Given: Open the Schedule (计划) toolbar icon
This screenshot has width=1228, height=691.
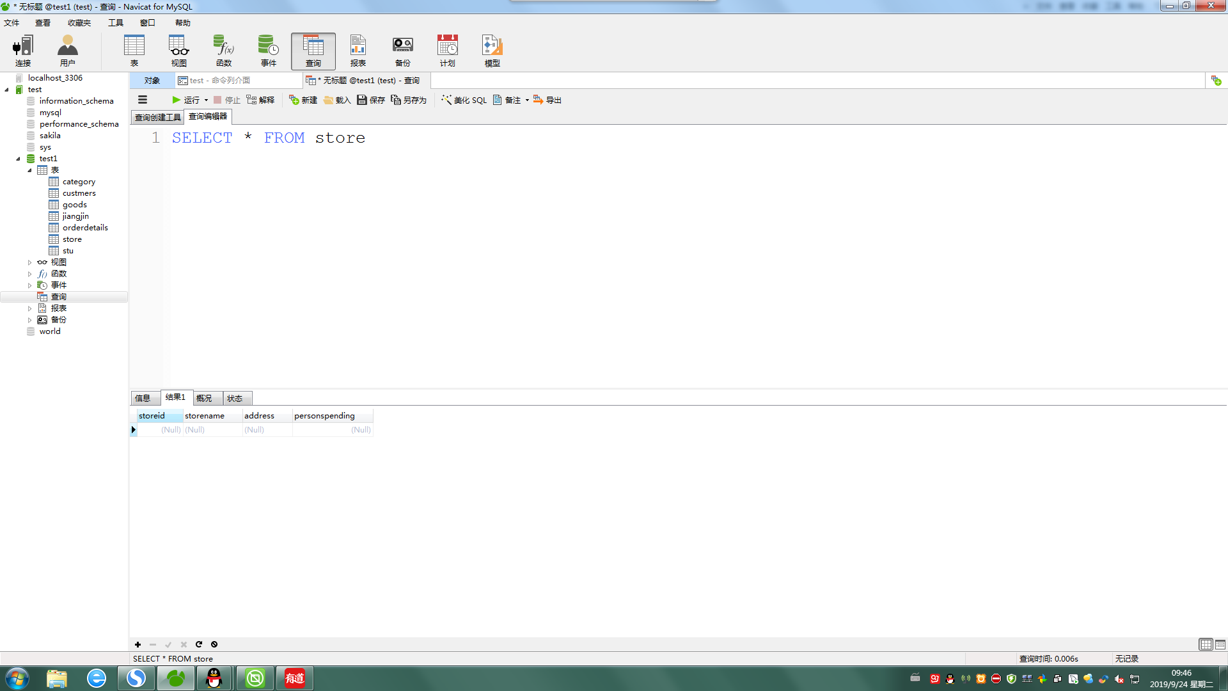Looking at the screenshot, I should 448,51.
